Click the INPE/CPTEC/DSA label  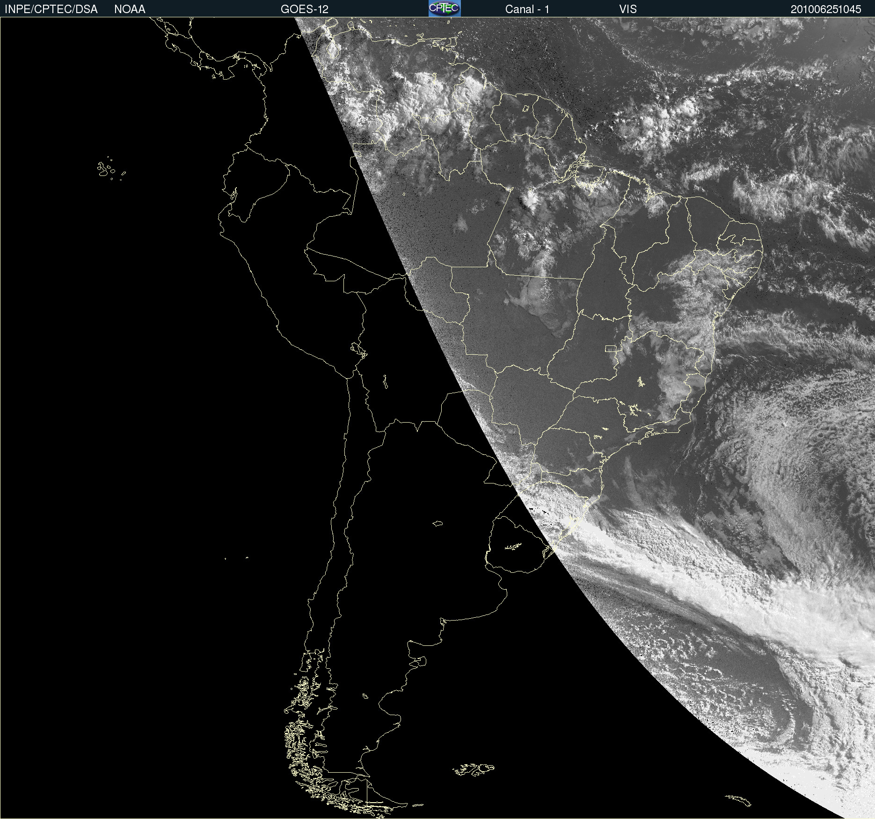[x=51, y=9]
